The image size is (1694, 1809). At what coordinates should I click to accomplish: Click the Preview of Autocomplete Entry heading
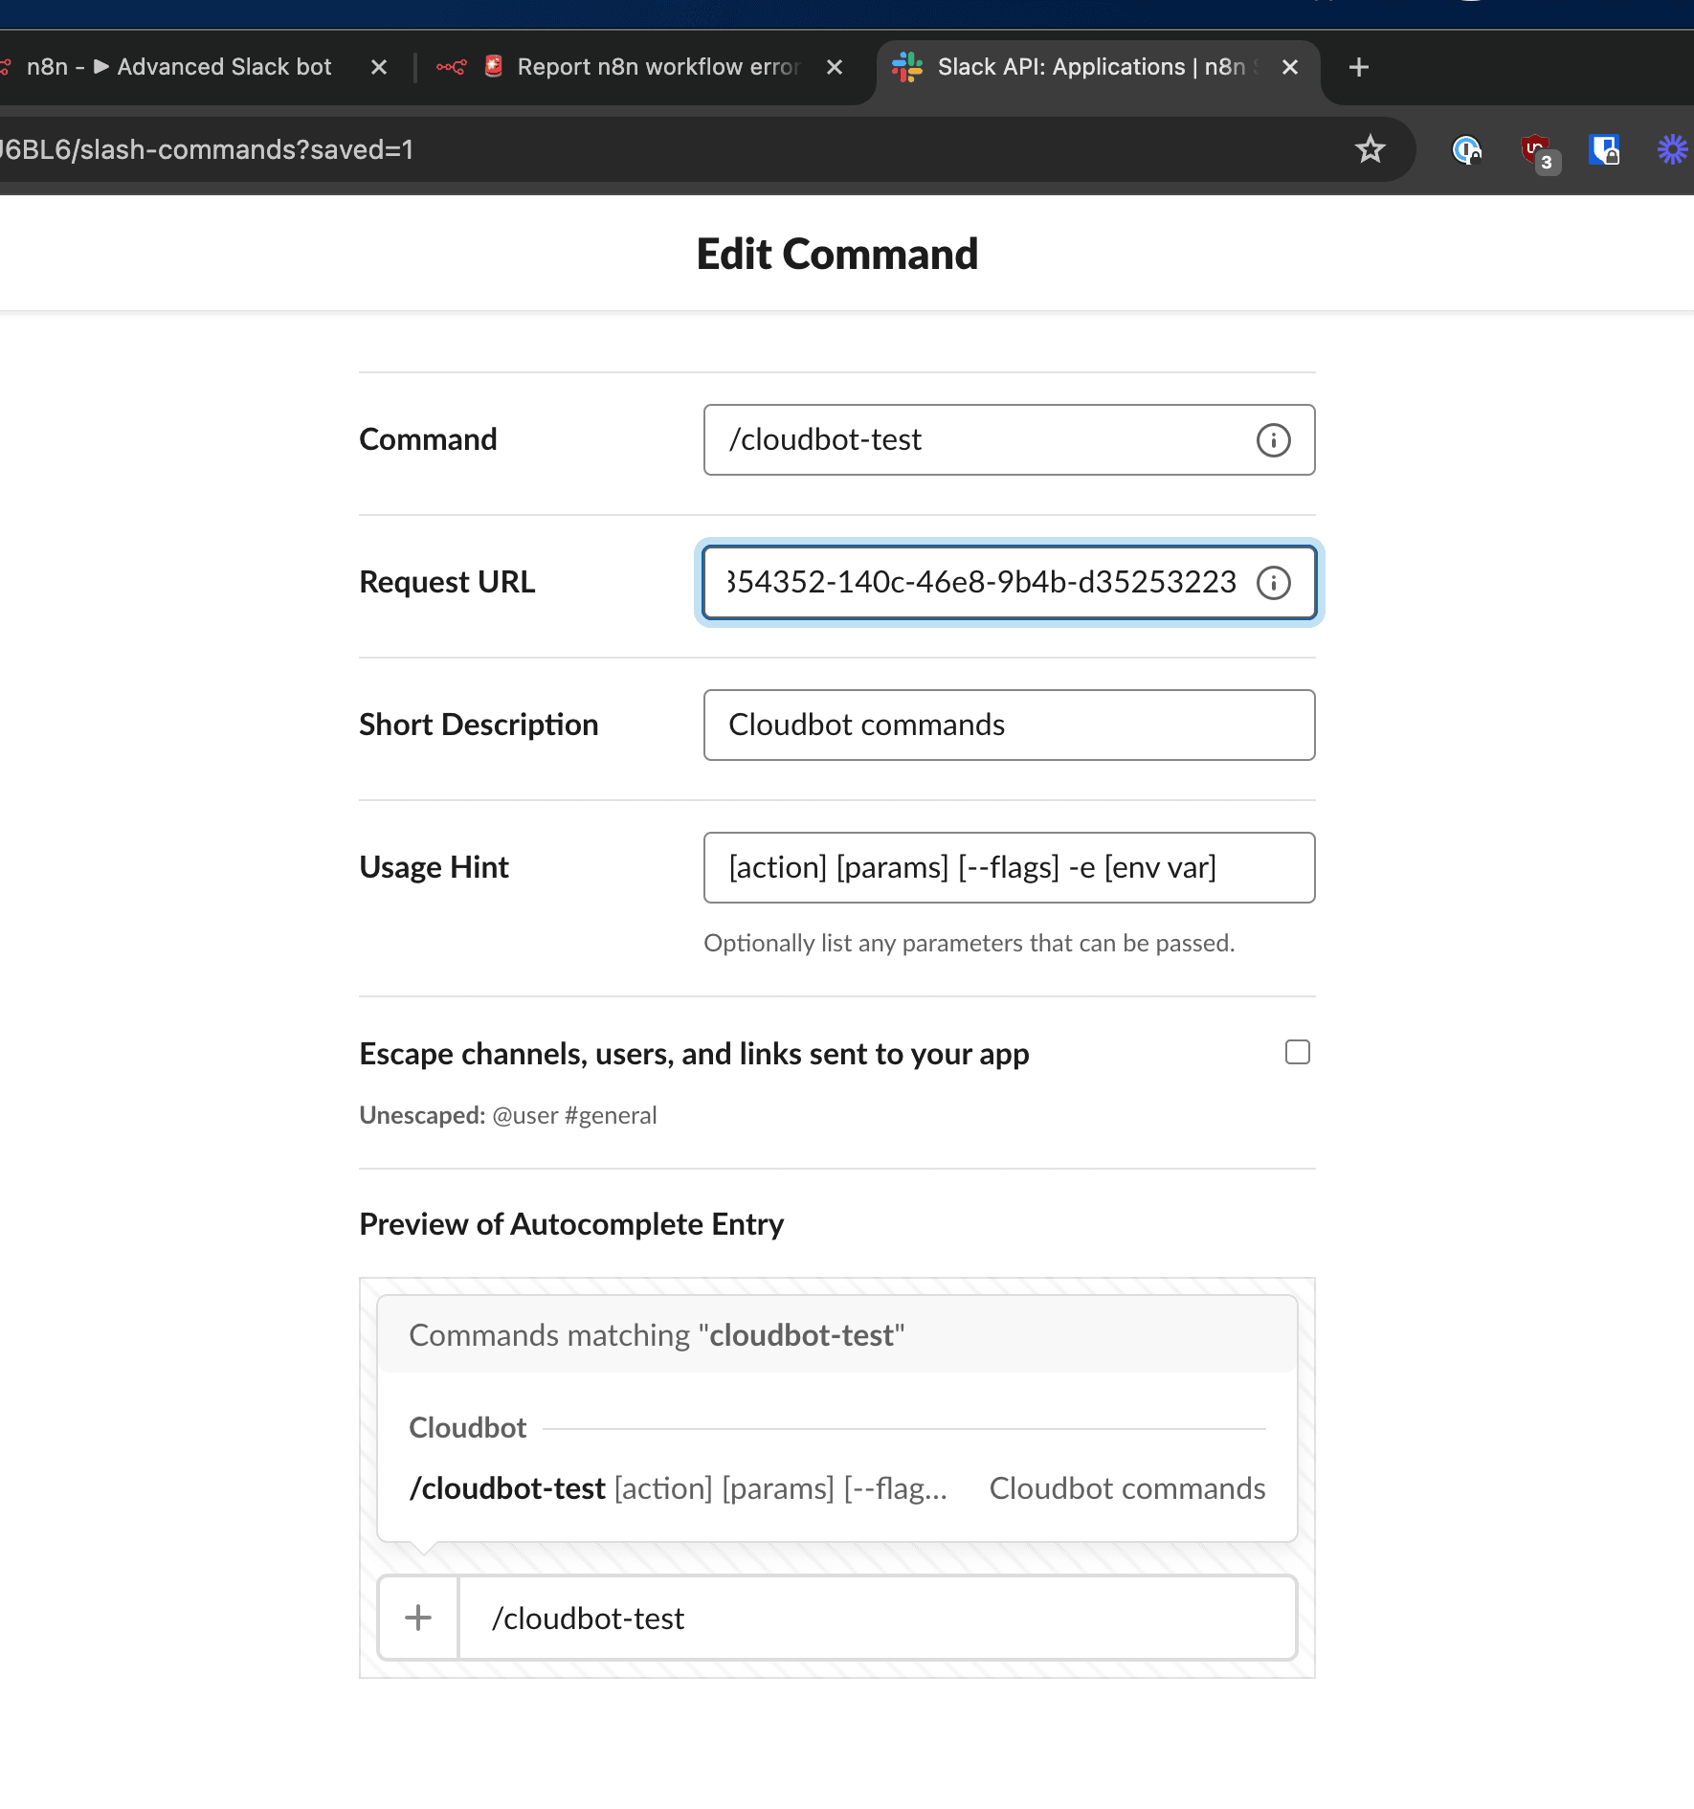(x=571, y=1224)
